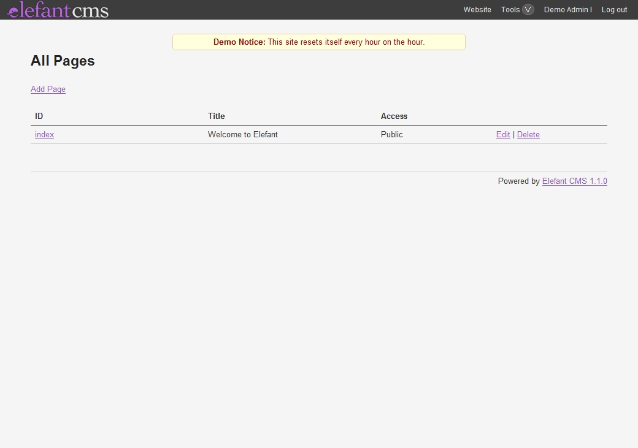Open the Tools menu
Screen dimensions: 638x448
coord(510,9)
